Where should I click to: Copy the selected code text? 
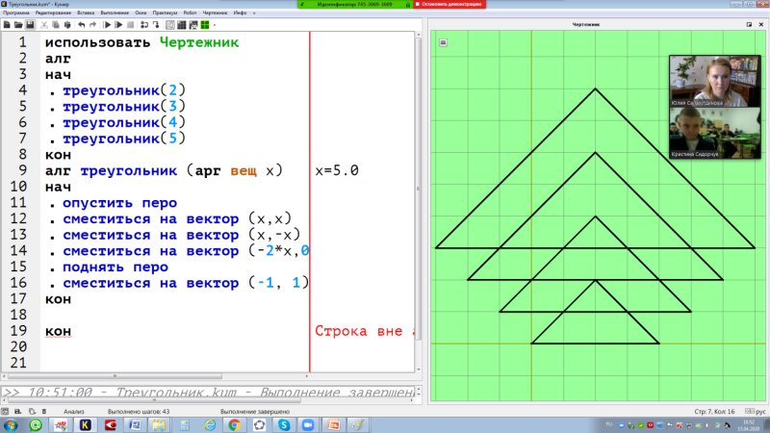pos(56,25)
